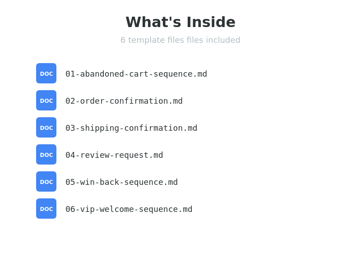Select the 06-vip-welcome-sequence.md file name
The image size is (361, 257).
coord(129,209)
